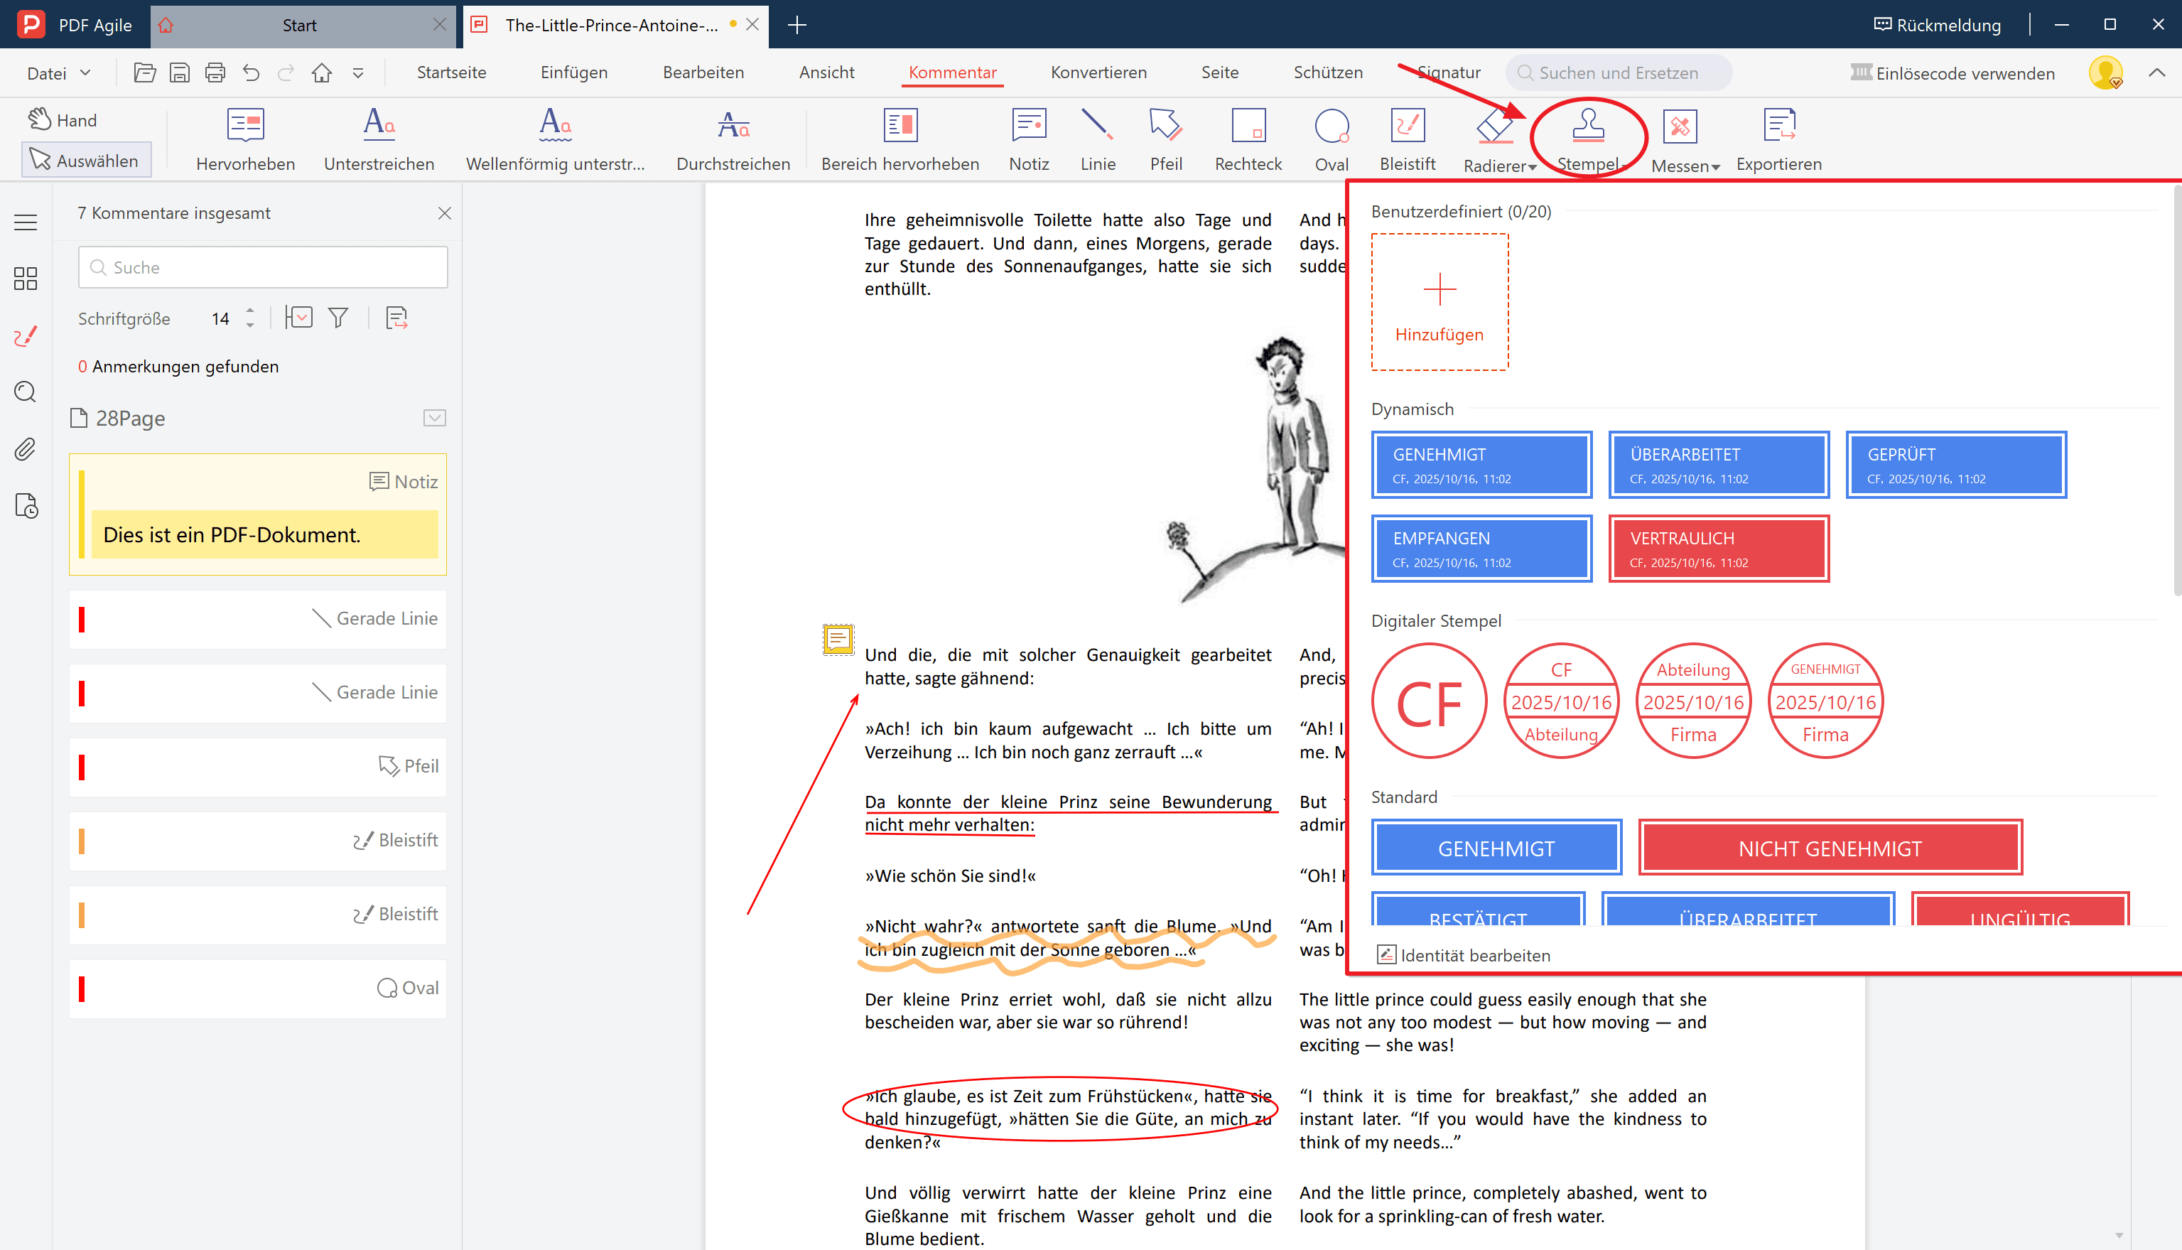The width and height of the screenshot is (2182, 1250).
Task: Open the attachments panel in the left sidebar
Action: click(25, 449)
